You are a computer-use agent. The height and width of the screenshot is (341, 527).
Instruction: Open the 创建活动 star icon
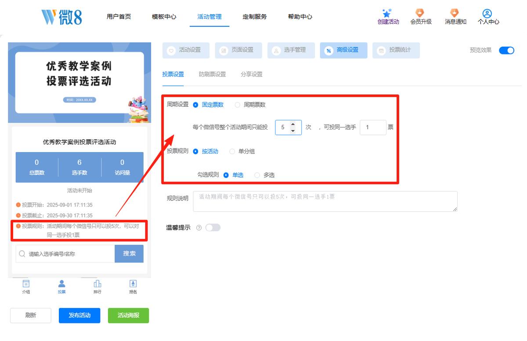coord(387,13)
